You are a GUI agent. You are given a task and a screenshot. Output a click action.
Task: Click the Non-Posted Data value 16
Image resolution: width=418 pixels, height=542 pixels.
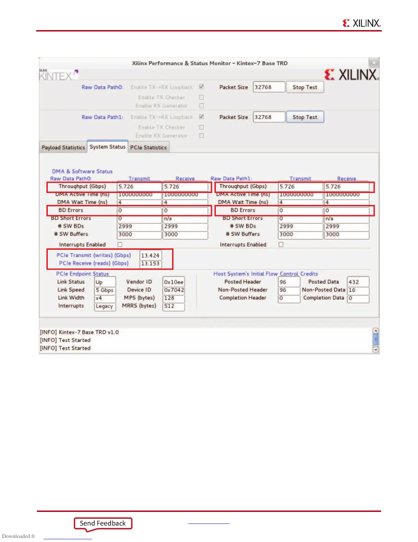(x=358, y=291)
